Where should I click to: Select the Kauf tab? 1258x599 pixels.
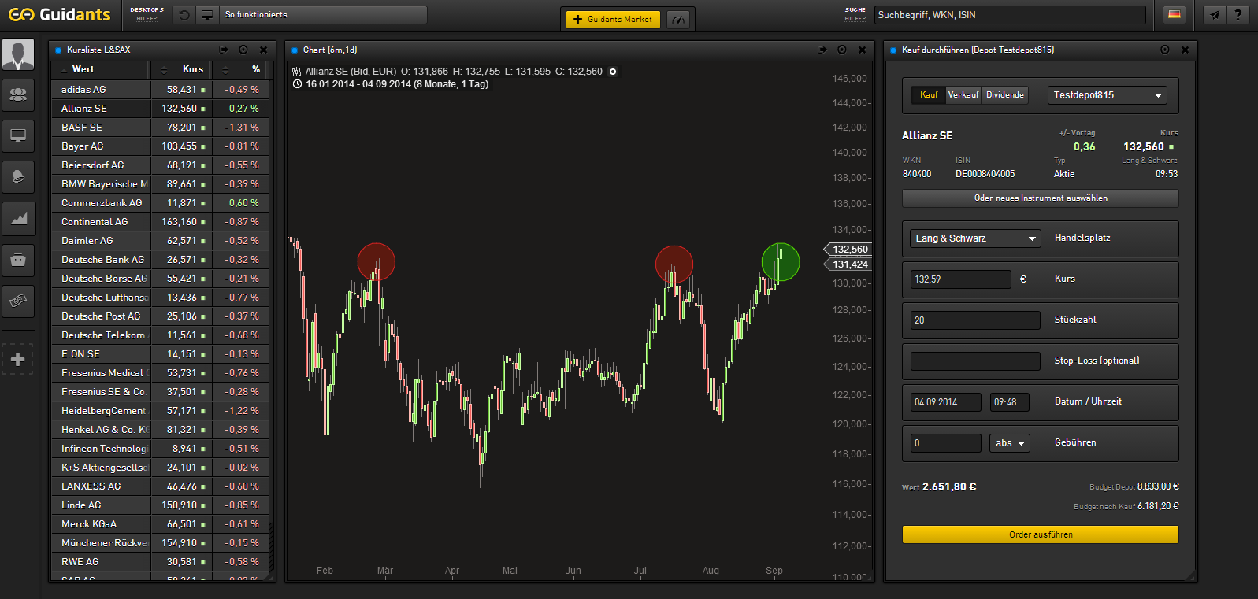(929, 94)
